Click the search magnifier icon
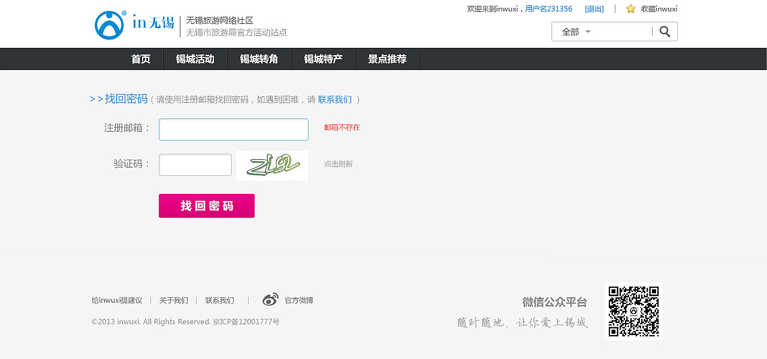This screenshot has width=767, height=359. [665, 31]
